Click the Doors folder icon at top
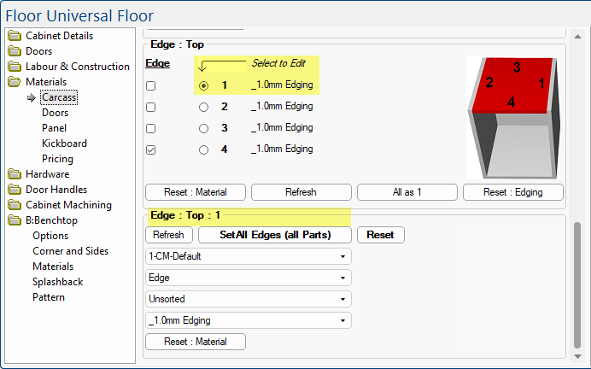Screen dimensions: 591x369 point(15,51)
